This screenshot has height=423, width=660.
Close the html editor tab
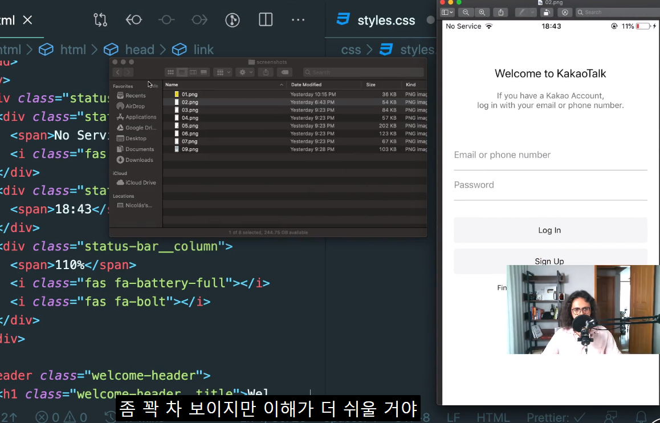tap(28, 20)
